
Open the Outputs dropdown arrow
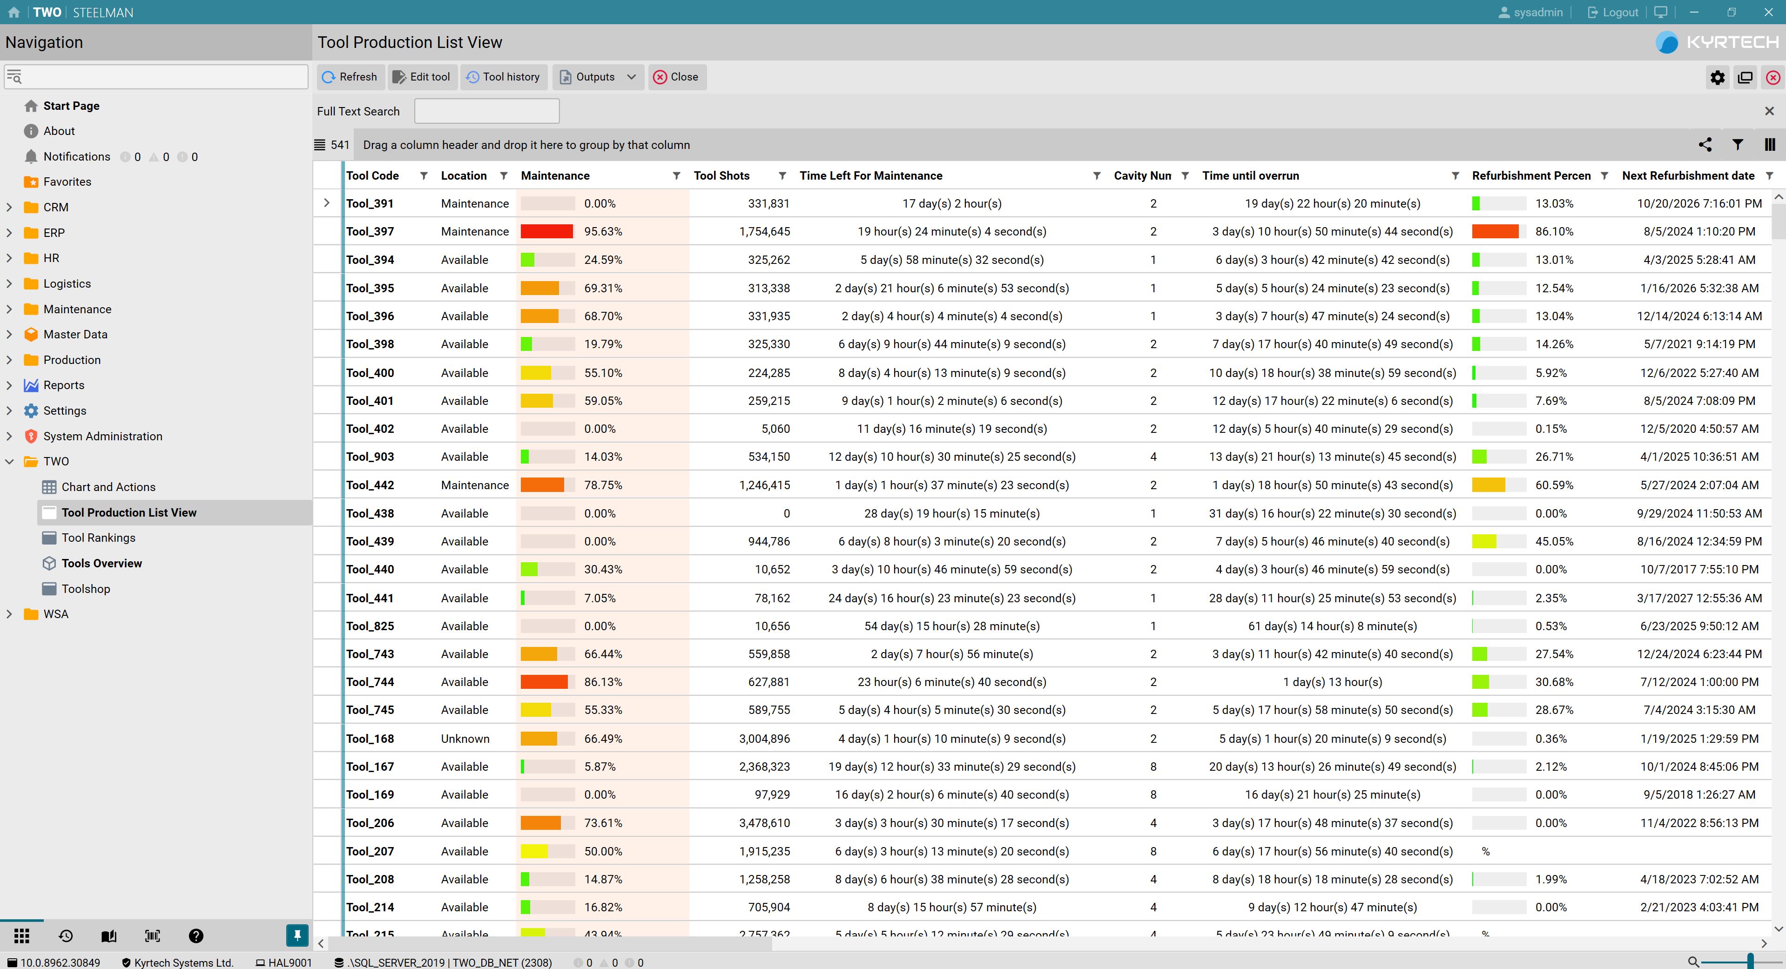(631, 77)
